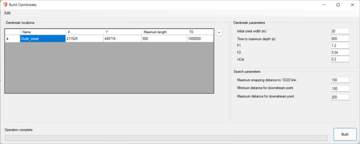Image resolution: width=360 pixels, height=144 pixels.
Task: Select the Oude_IJssel name cell
Action: pyautogui.click(x=42, y=39)
